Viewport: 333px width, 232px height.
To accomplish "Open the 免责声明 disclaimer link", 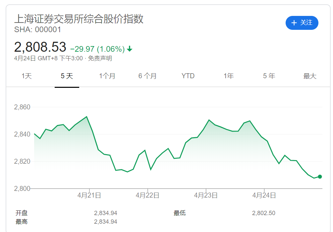I will (100, 59).
